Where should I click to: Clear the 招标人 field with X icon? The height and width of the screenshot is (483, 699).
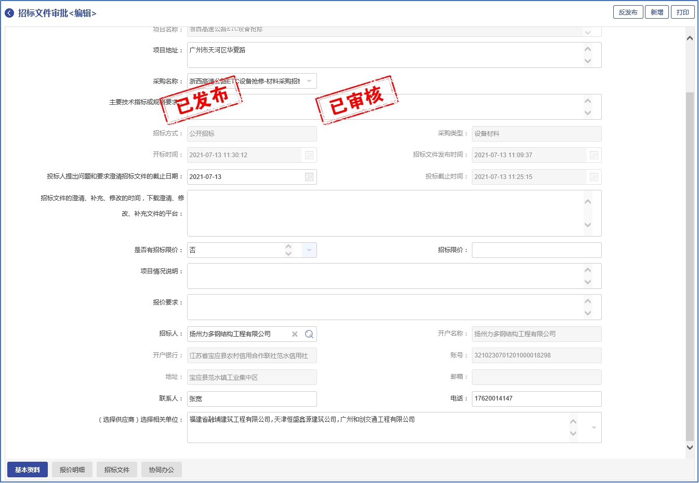(x=295, y=334)
